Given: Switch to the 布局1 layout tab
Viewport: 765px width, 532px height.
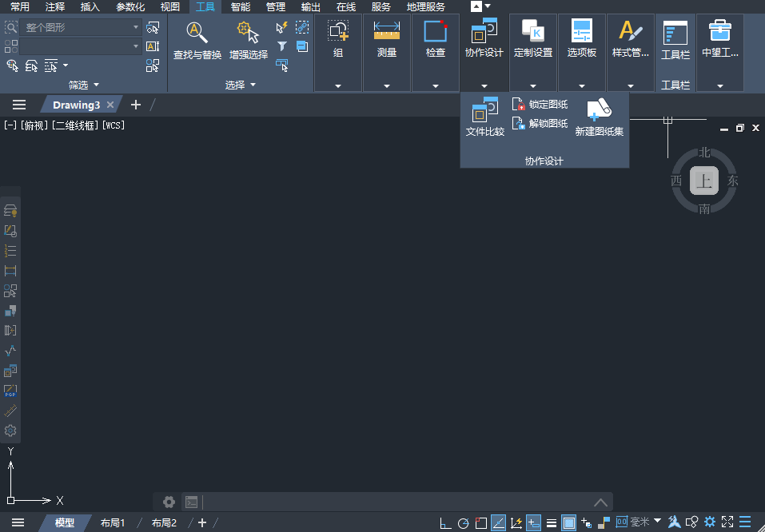Looking at the screenshot, I should 113,522.
